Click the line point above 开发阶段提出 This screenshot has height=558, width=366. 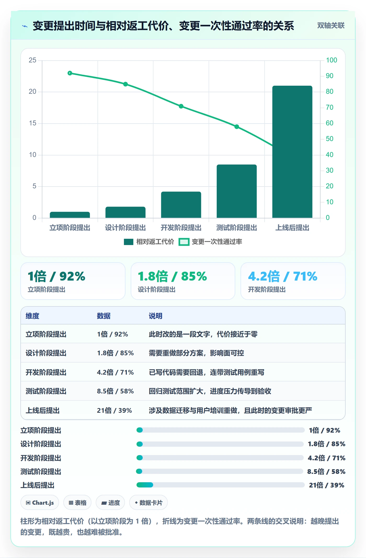pos(181,106)
